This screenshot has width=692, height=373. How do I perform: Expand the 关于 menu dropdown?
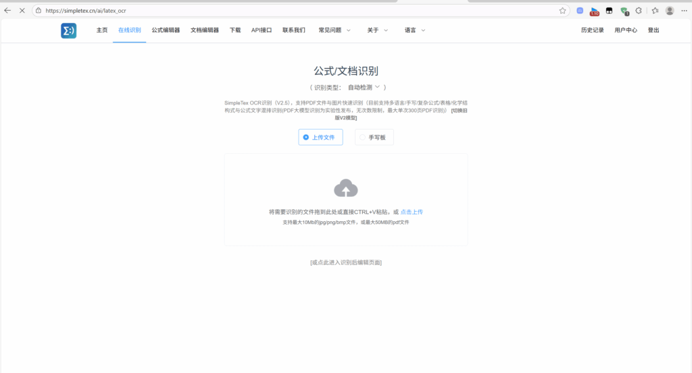pyautogui.click(x=378, y=30)
